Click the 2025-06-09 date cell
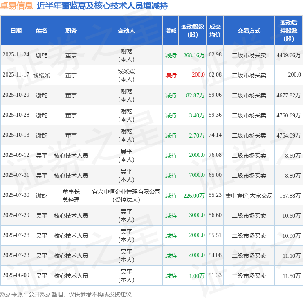Viewport: 303px width, 298px height. (16, 275)
